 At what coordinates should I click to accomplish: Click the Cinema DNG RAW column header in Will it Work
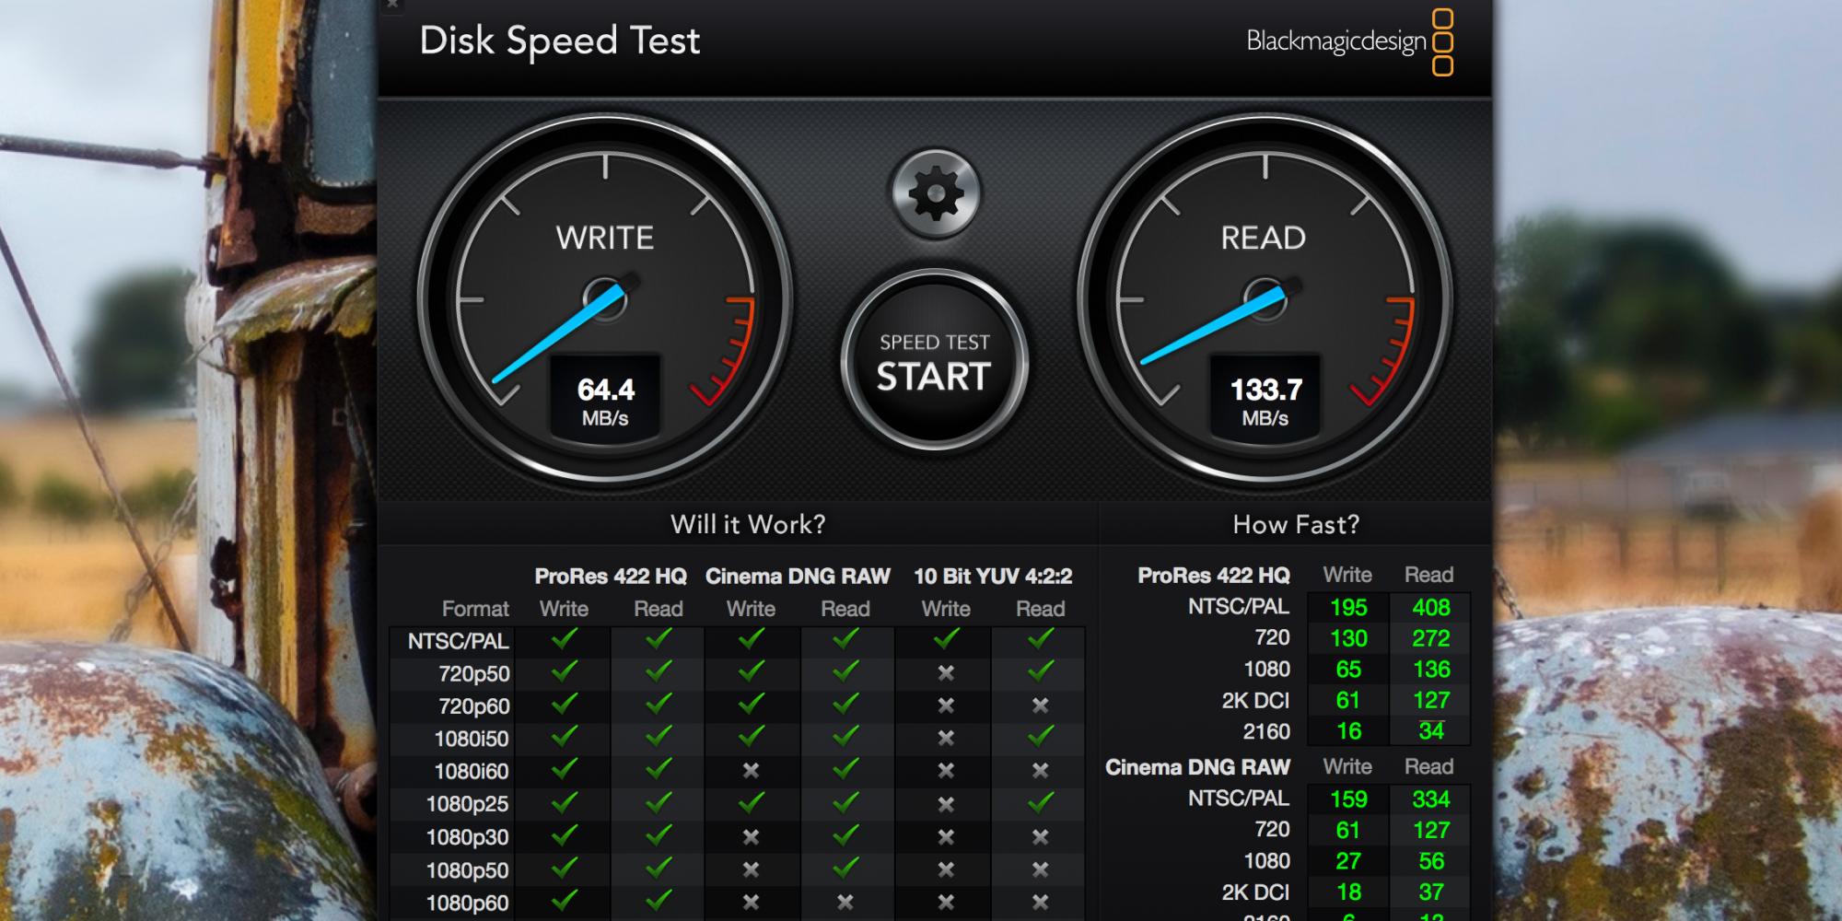(x=798, y=577)
